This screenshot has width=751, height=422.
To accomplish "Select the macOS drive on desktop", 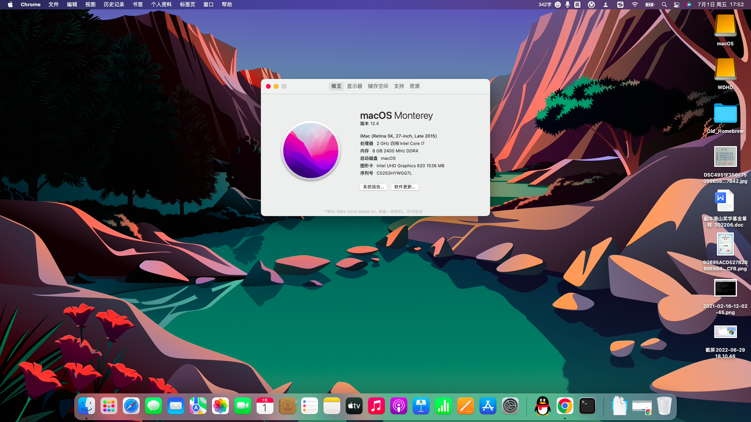I will [725, 30].
